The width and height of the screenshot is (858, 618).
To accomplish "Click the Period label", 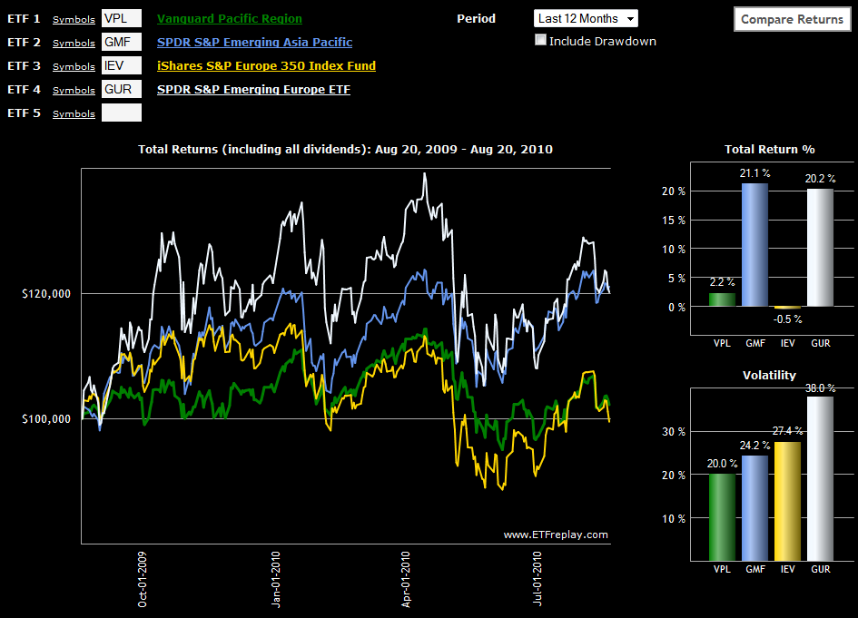I will (476, 18).
